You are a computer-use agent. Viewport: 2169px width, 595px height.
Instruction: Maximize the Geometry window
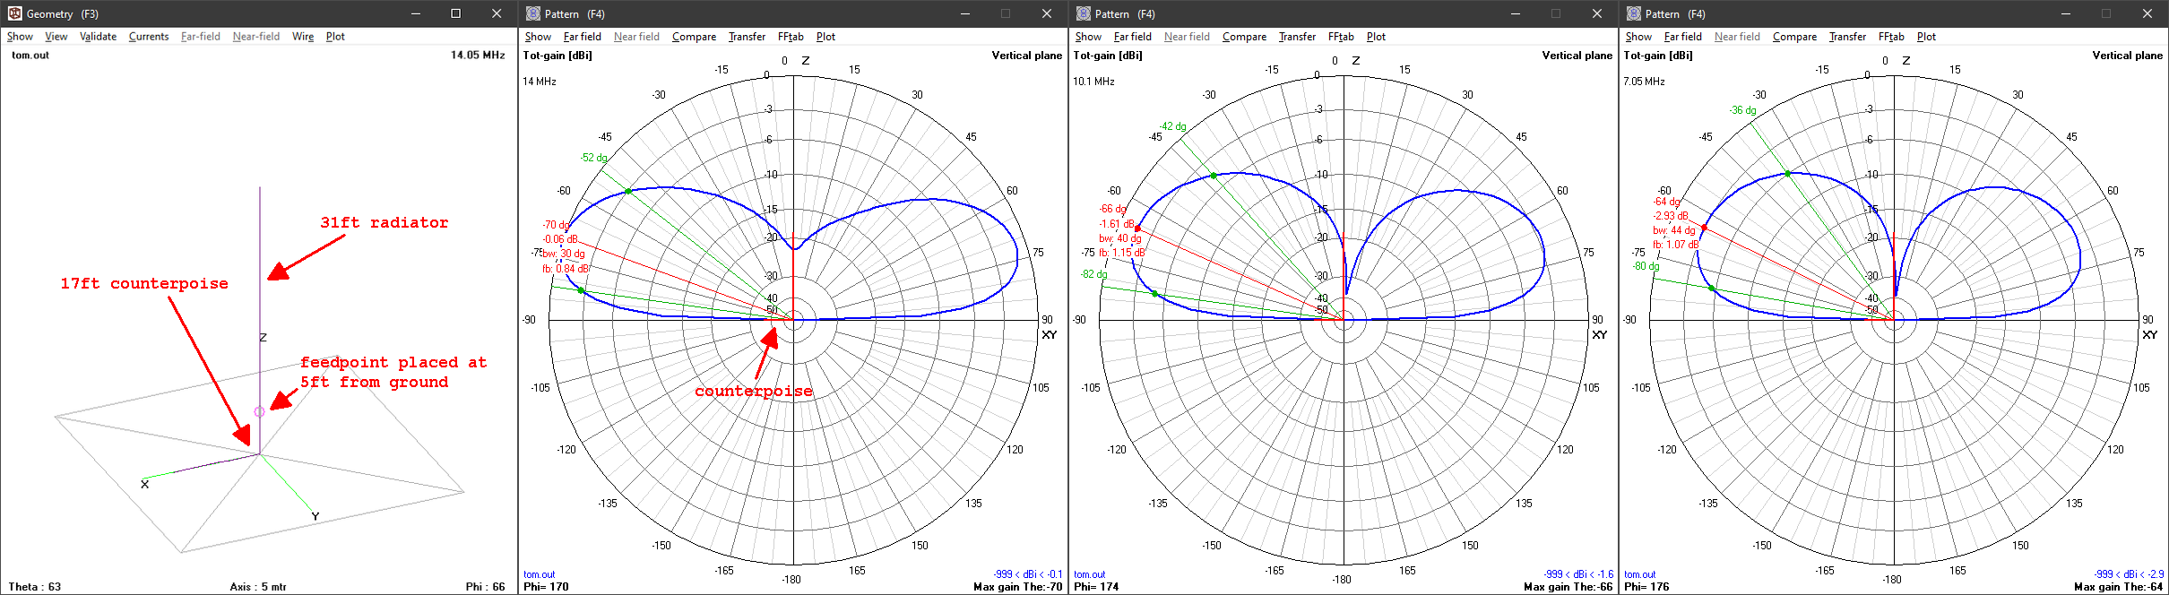pyautogui.click(x=456, y=13)
